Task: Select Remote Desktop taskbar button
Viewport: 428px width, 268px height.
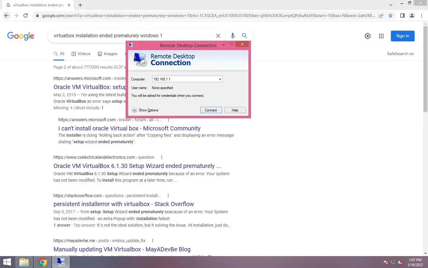Action: pos(61,262)
